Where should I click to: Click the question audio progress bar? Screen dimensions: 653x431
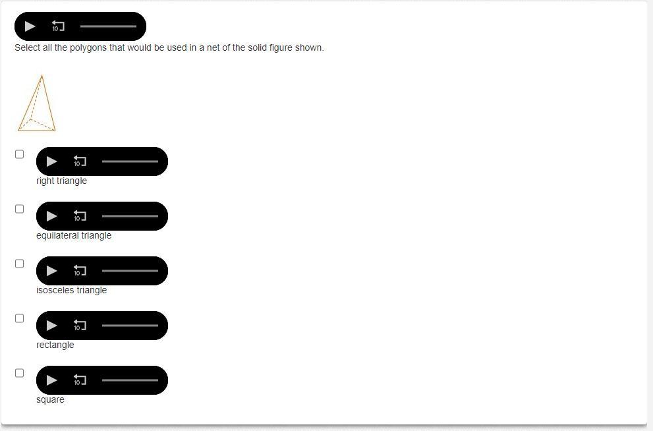click(x=108, y=26)
